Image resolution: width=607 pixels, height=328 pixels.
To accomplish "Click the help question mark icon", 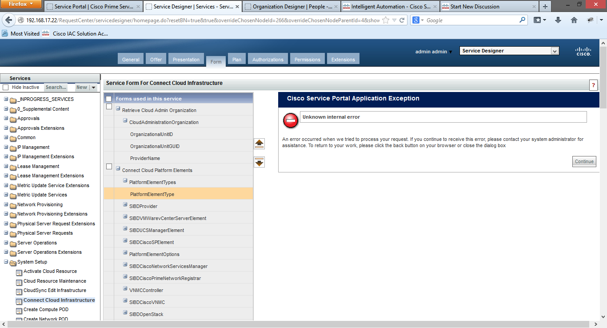I will (593, 86).
